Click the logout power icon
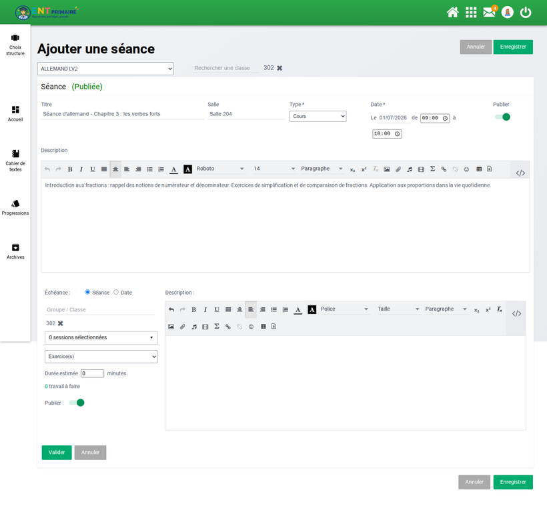This screenshot has height=516, width=547. (x=526, y=13)
